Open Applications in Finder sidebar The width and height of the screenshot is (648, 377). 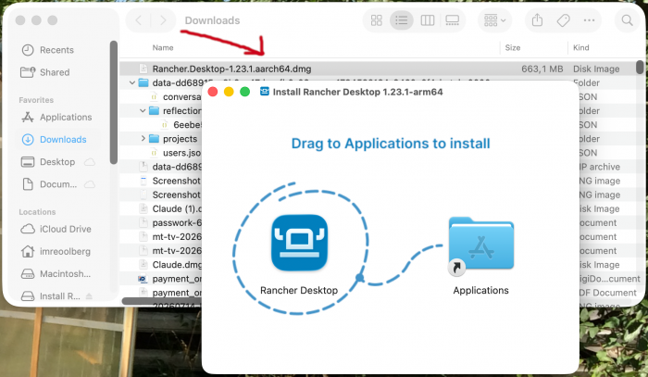pyautogui.click(x=56, y=118)
